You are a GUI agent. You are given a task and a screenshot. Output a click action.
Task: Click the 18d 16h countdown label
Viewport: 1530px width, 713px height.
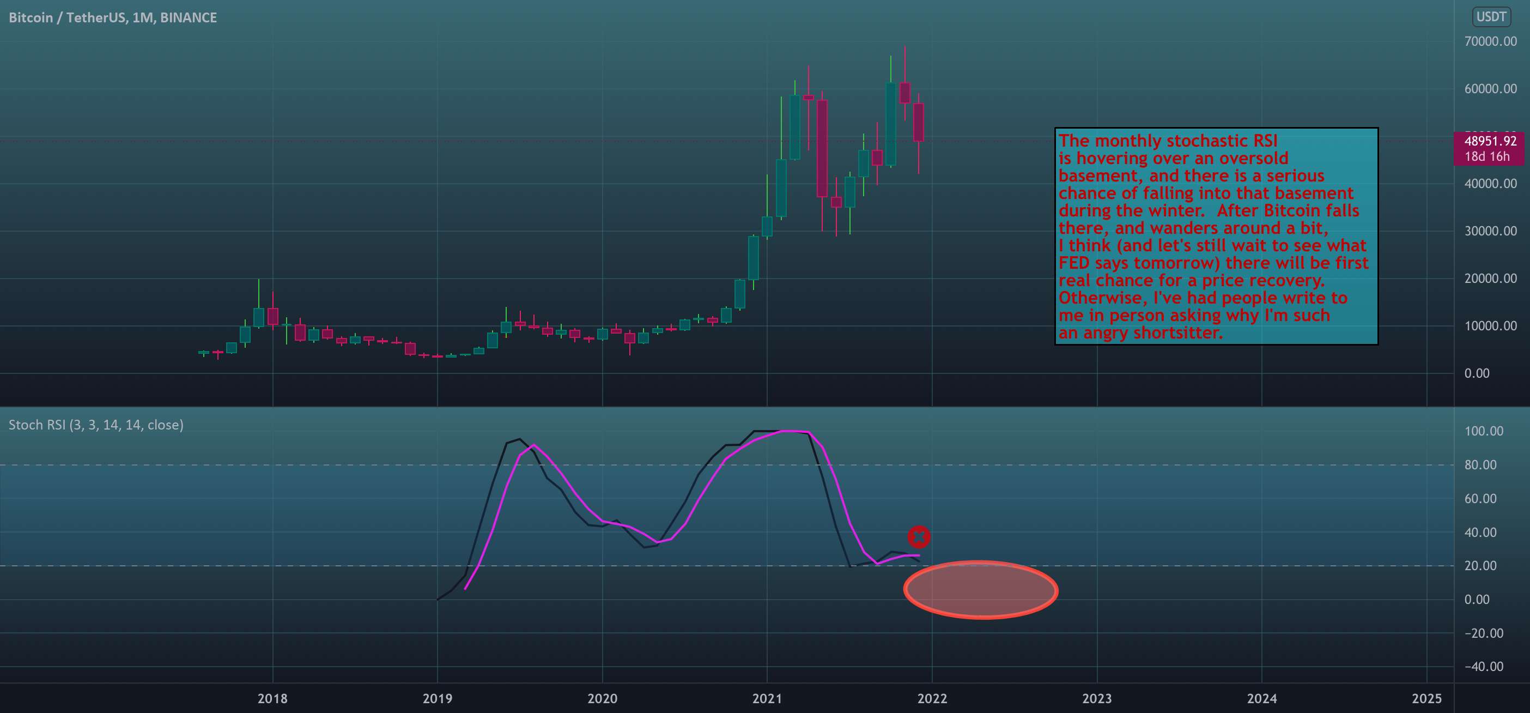click(x=1486, y=156)
